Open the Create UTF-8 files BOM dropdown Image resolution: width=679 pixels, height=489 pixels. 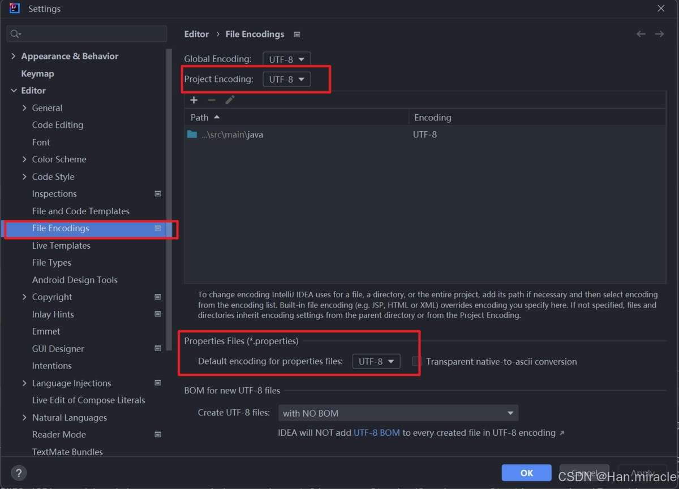[x=398, y=413]
